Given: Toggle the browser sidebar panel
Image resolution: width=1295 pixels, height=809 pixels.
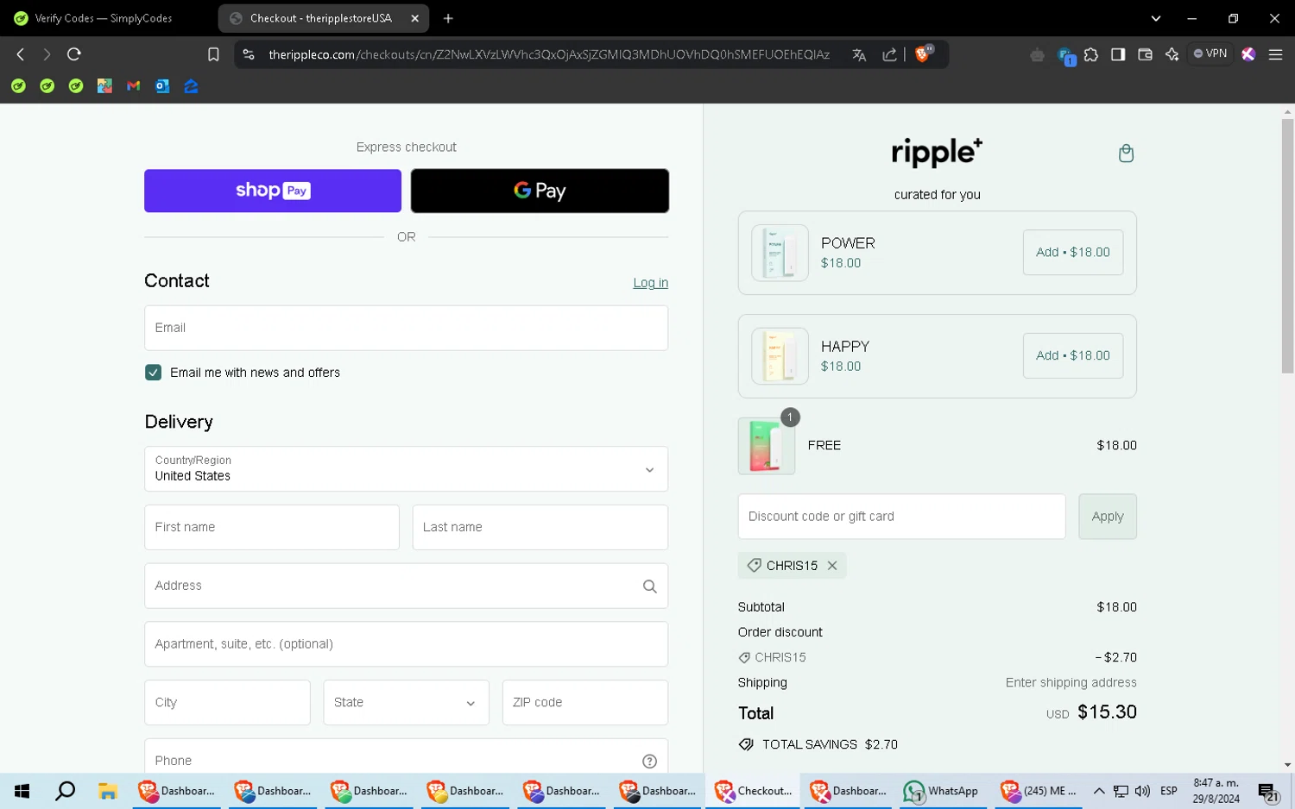Looking at the screenshot, I should 1118,54.
